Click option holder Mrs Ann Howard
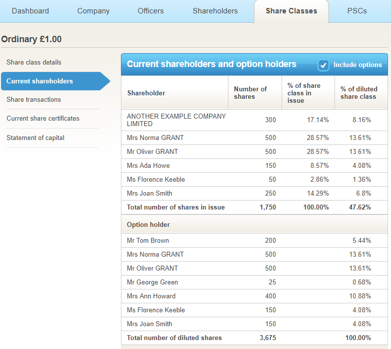The height and width of the screenshot is (349, 391). pos(151,296)
